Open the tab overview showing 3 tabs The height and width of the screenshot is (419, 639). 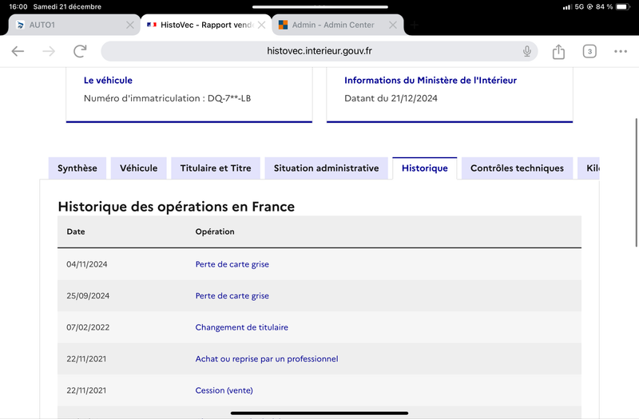pos(589,51)
